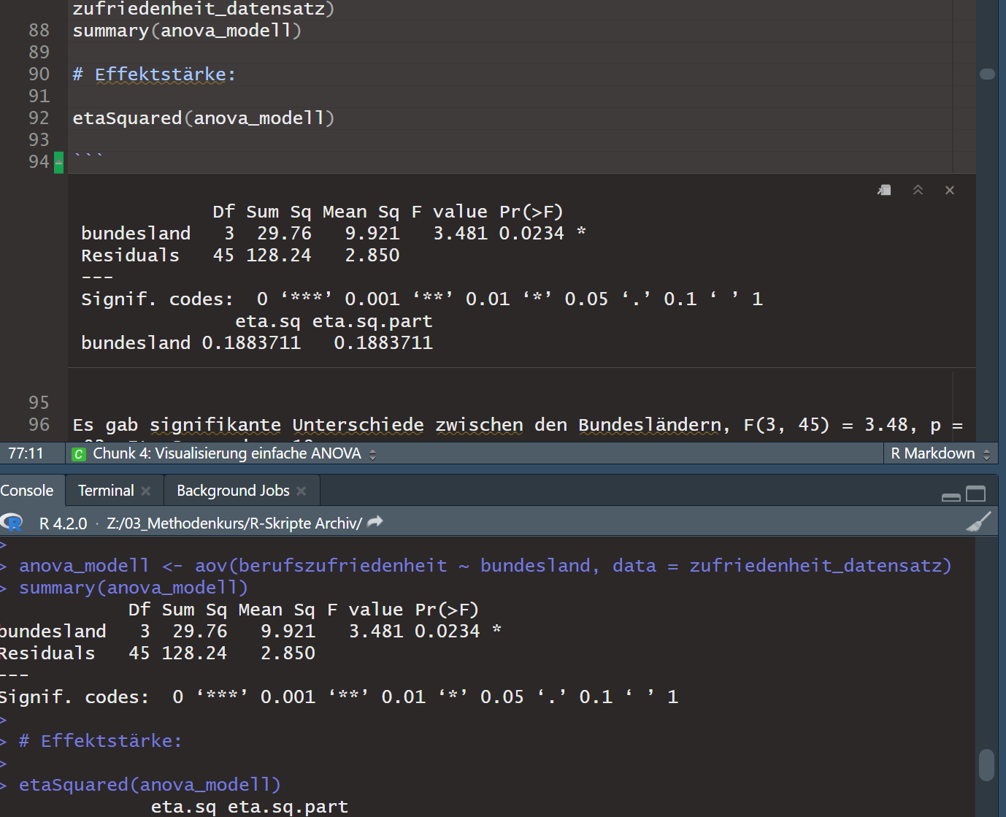Click 'R 4.2.0' version label in console
The width and height of the screenshot is (1006, 817).
pyautogui.click(x=63, y=523)
